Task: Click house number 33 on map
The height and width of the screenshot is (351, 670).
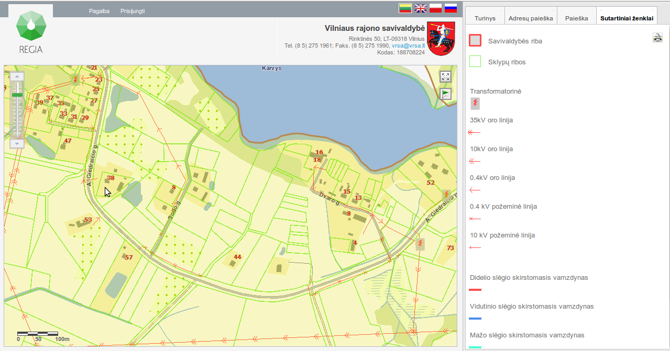Action: (63, 114)
